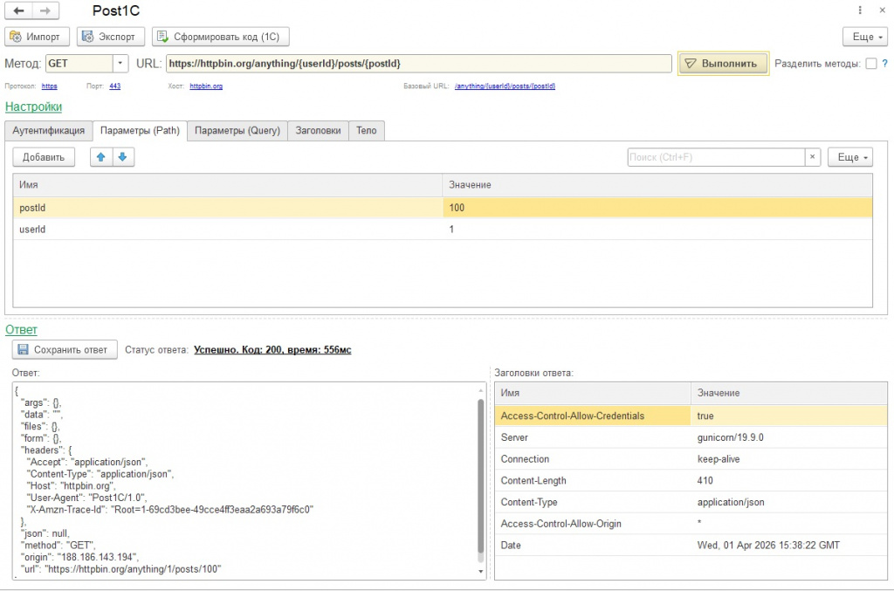Click Имя column header in parameters
This screenshot has height=591, width=894.
[228, 185]
